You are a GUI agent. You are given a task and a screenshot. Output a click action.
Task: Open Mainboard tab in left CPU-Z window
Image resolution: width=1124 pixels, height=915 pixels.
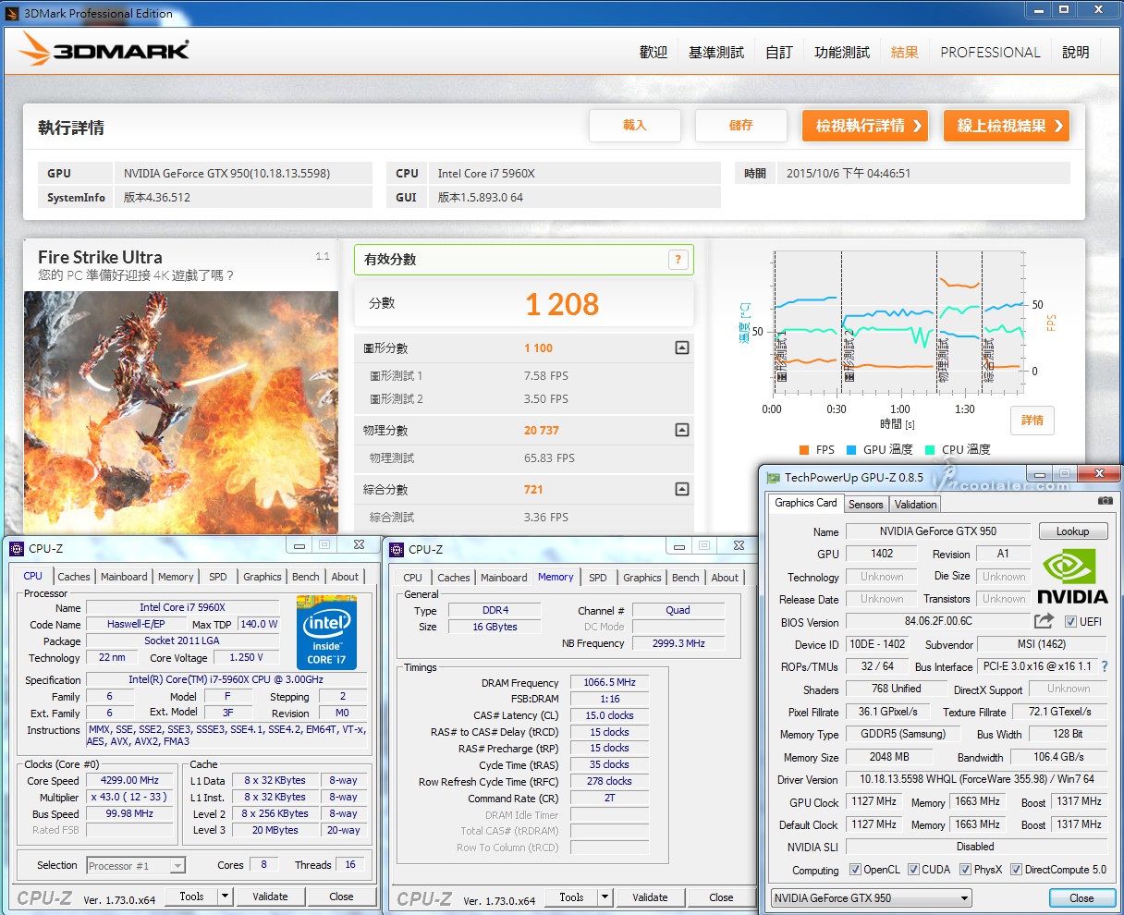tap(124, 577)
